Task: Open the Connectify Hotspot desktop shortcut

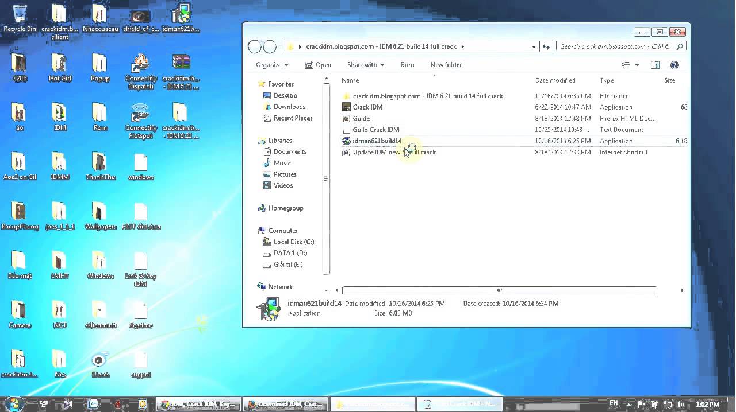Action: (141, 121)
